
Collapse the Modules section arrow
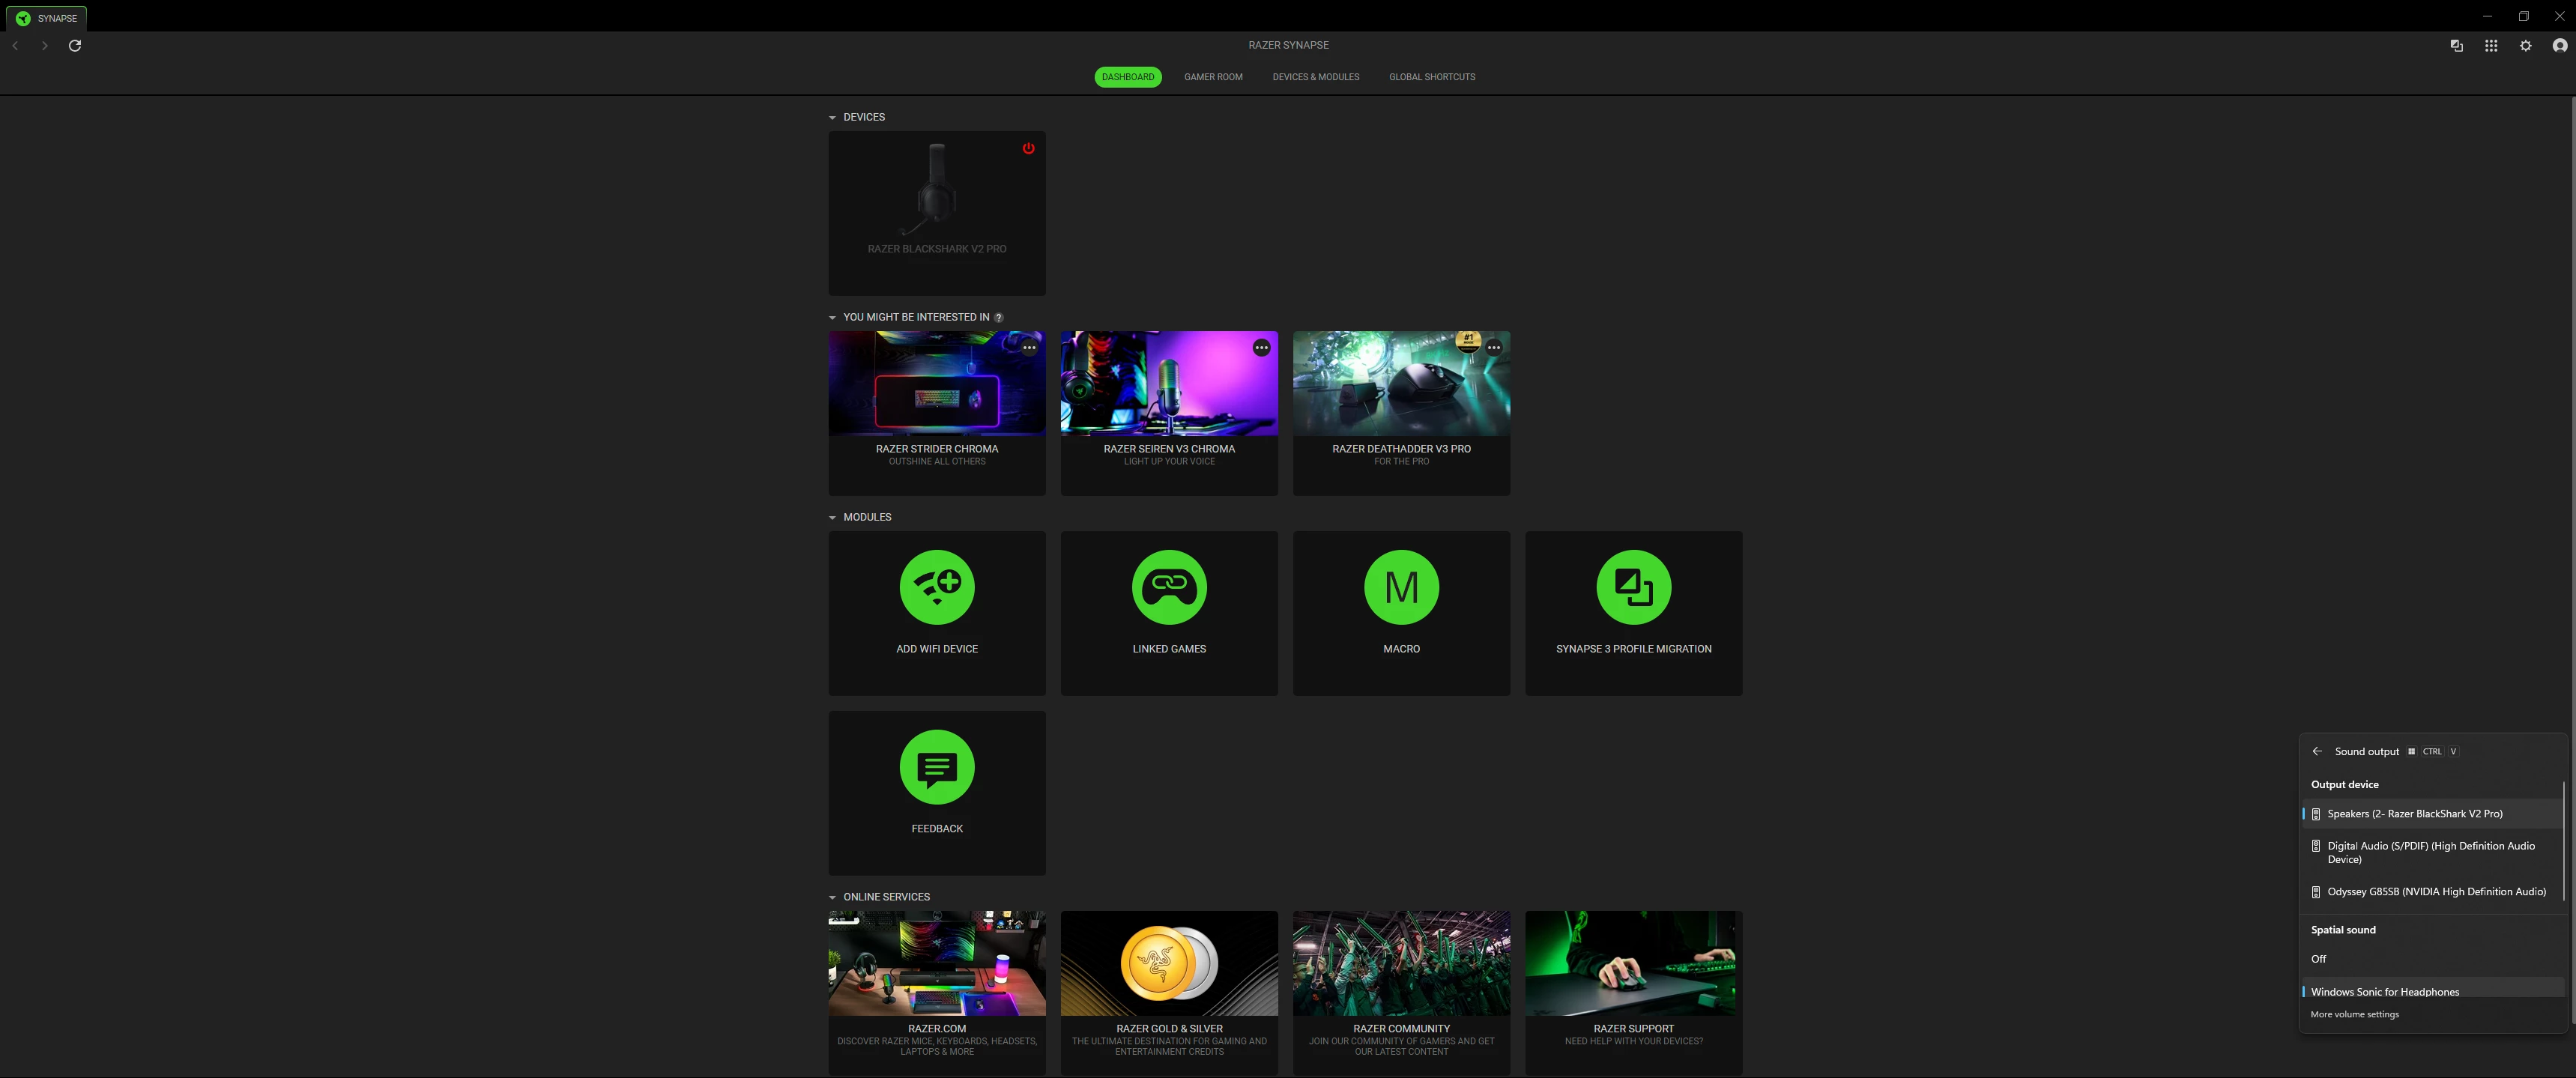pos(832,518)
